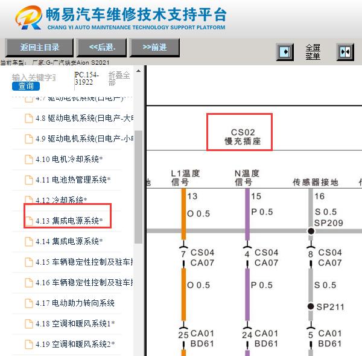The image size is (362, 356).
Task: Go back with <<后退 button
Action: click(x=102, y=48)
